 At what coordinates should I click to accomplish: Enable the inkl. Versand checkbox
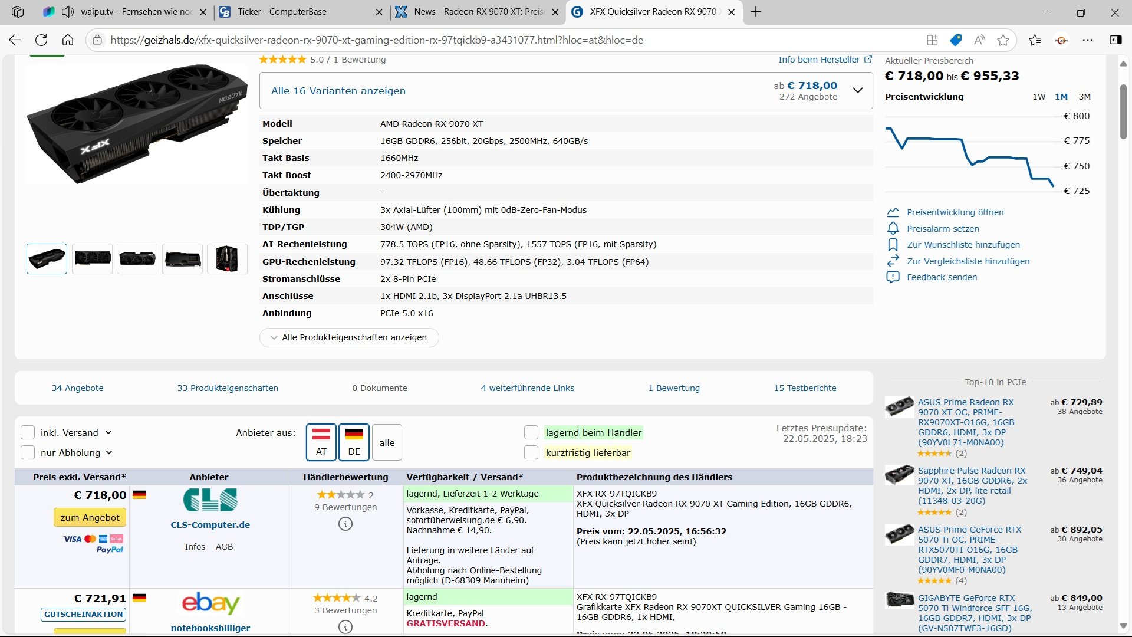(x=28, y=432)
